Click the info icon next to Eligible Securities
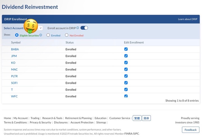 (x=41, y=35)
